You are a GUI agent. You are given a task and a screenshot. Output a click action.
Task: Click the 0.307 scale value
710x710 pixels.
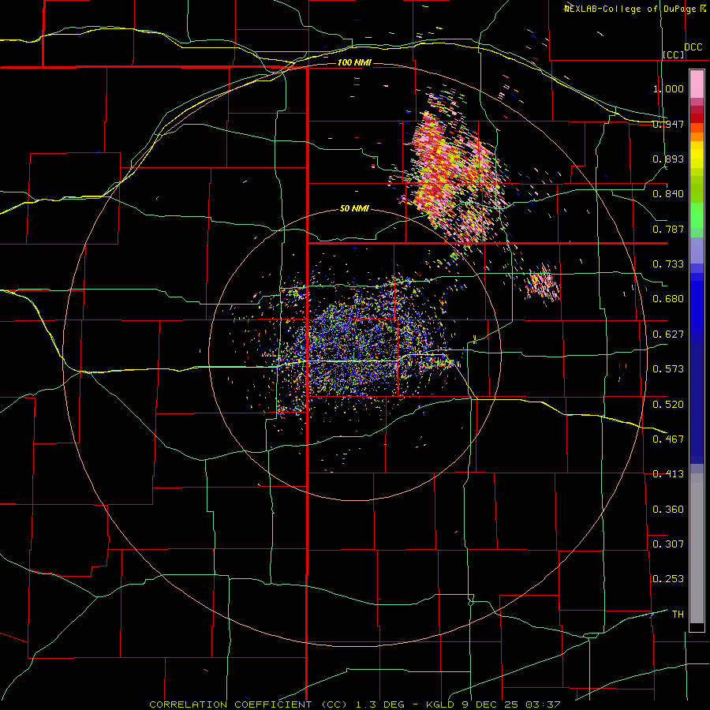[x=668, y=544]
